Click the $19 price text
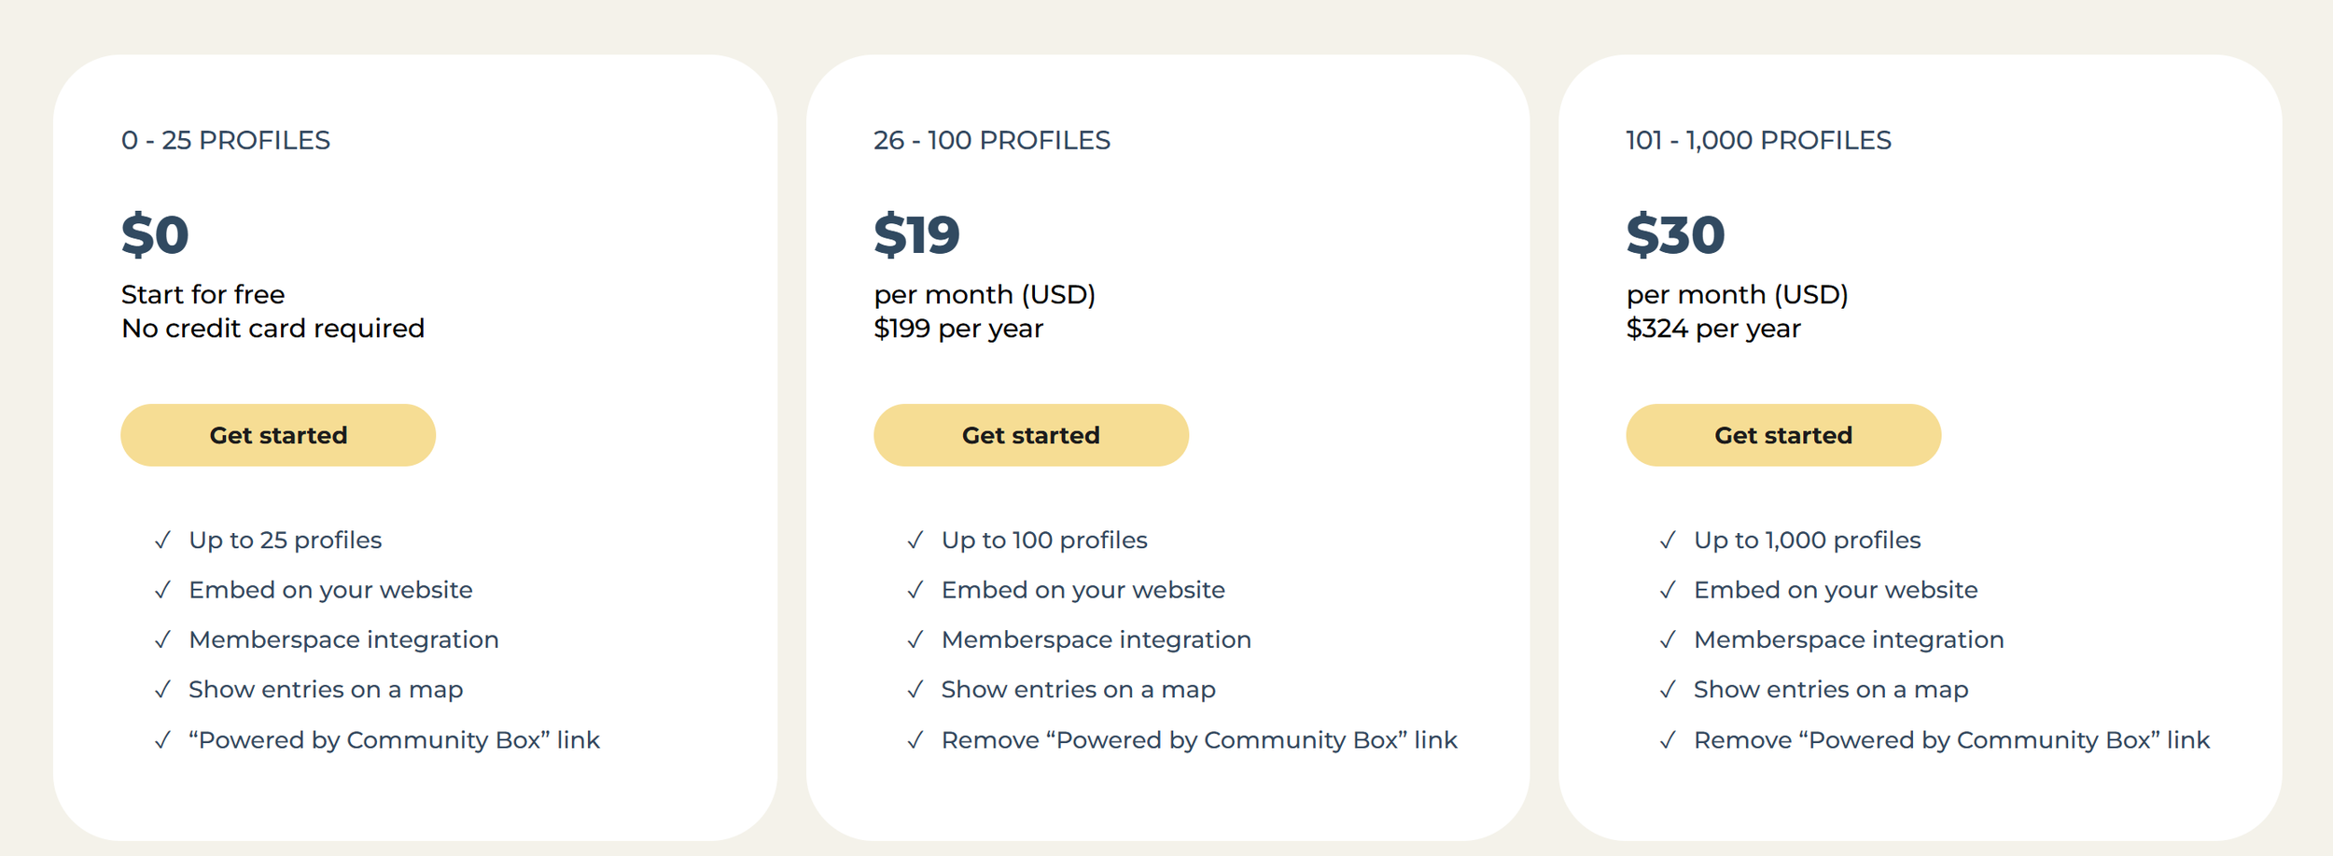This screenshot has height=856, width=2333. pyautogui.click(x=916, y=234)
